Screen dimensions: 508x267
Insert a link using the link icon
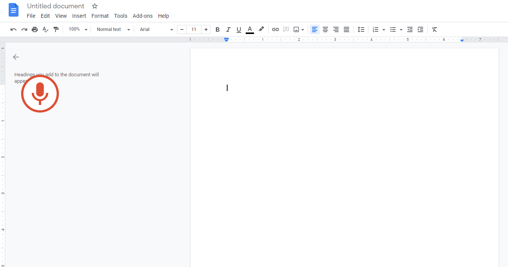(275, 29)
